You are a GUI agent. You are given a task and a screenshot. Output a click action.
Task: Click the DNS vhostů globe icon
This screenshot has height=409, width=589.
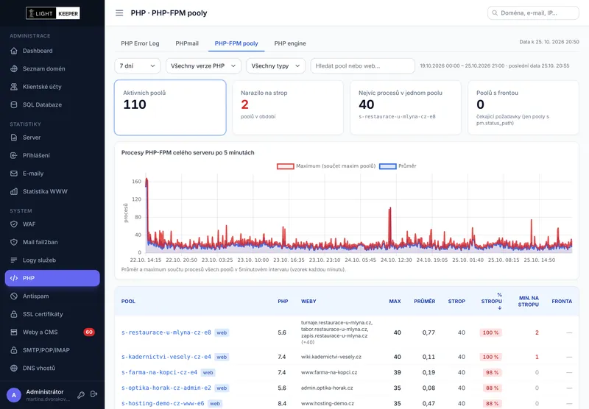coord(14,368)
